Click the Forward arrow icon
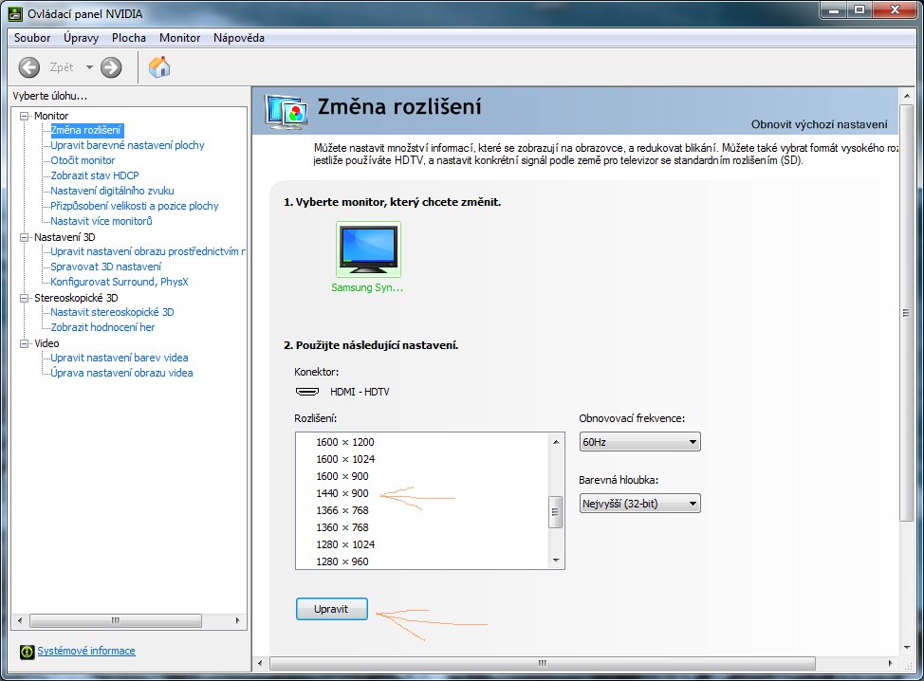Viewport: 924px width, 681px height. (111, 67)
